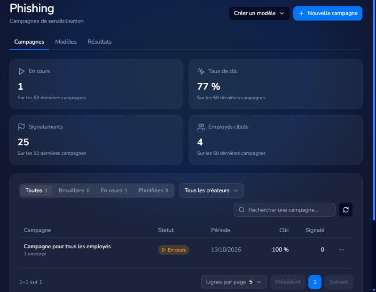Click the Période column header
376x292 pixels.
pyautogui.click(x=220, y=230)
